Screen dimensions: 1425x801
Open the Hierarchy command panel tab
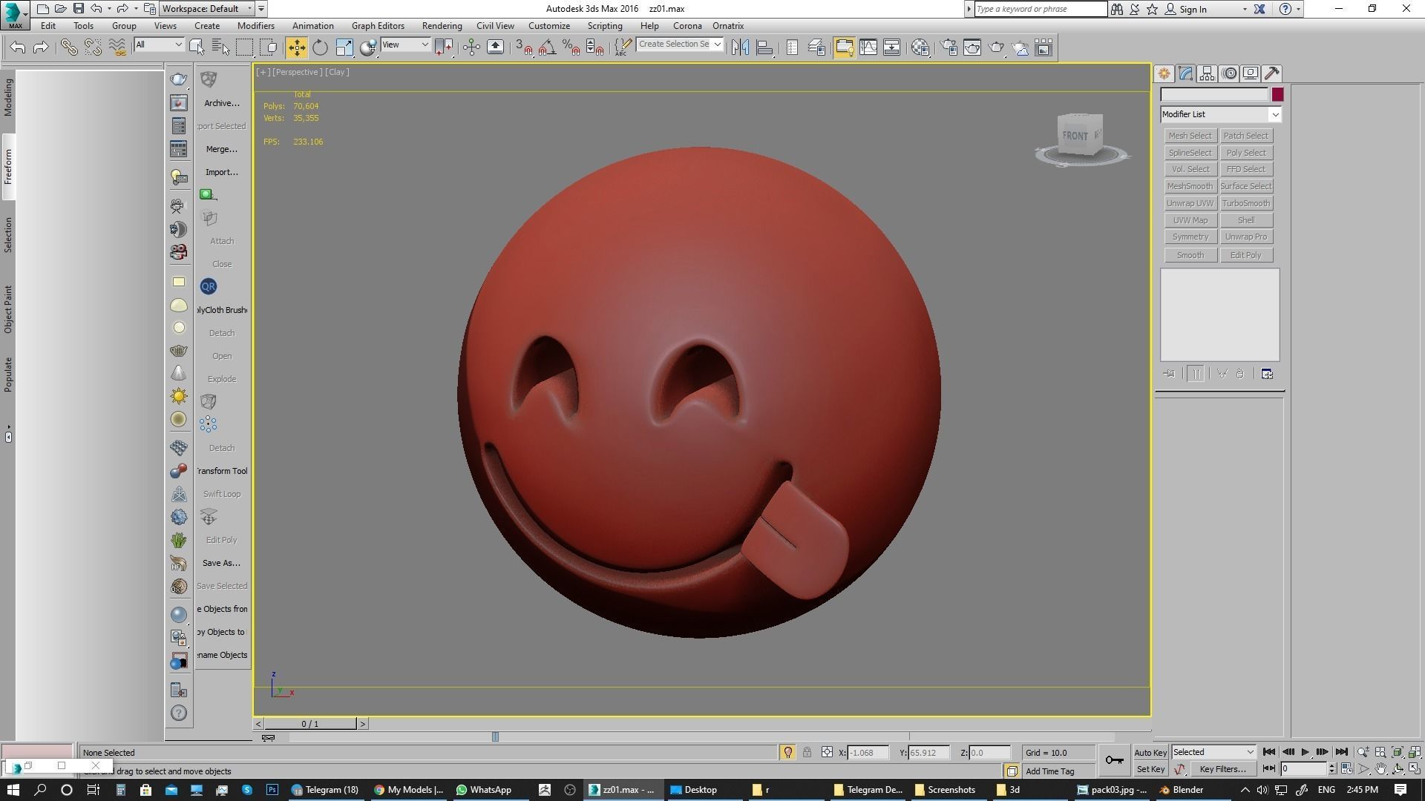point(1207,73)
